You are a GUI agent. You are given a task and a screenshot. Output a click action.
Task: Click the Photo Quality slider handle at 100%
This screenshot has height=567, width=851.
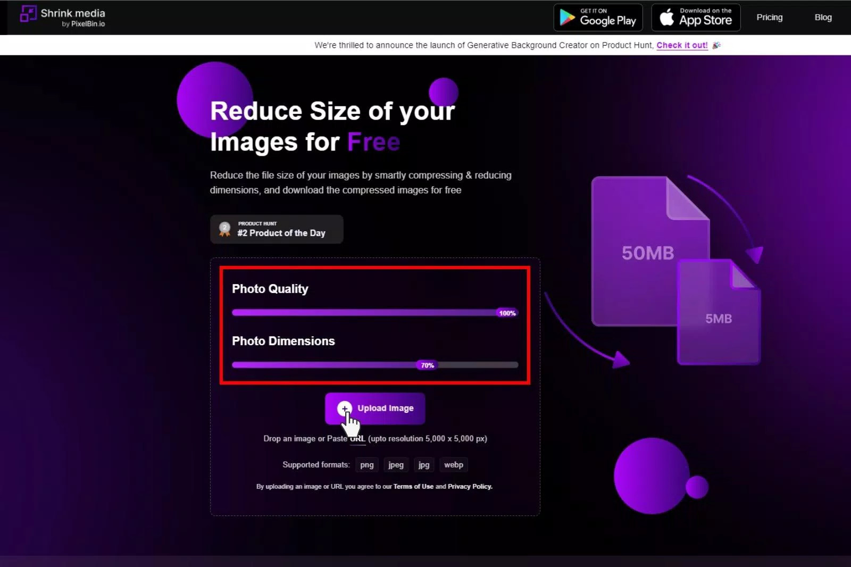(507, 313)
